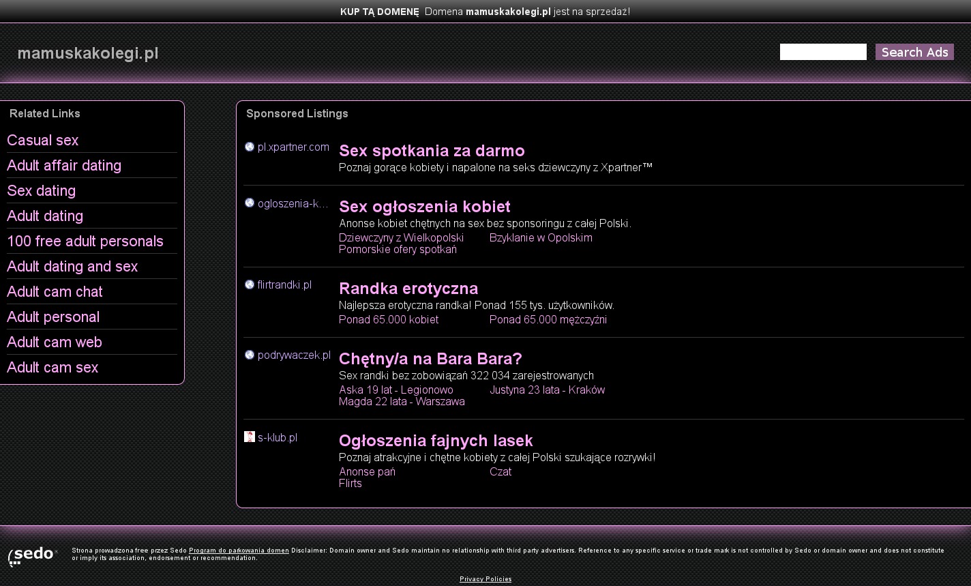Click the mamuskakolegi.pl site title
Viewport: 971px width, 586px height.
pos(88,53)
